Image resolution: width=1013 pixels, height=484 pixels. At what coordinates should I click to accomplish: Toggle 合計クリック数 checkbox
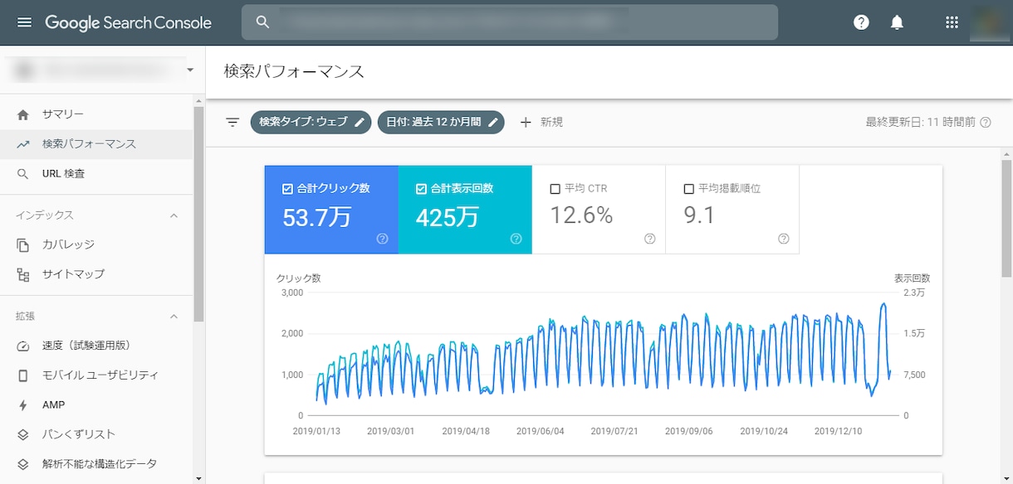click(x=287, y=189)
